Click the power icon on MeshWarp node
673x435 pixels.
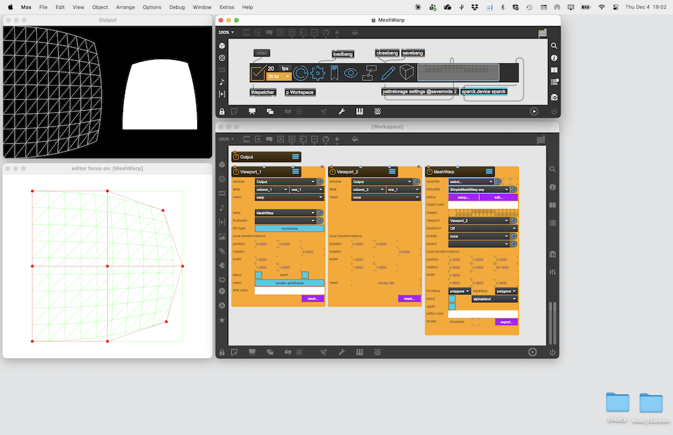[x=429, y=172]
